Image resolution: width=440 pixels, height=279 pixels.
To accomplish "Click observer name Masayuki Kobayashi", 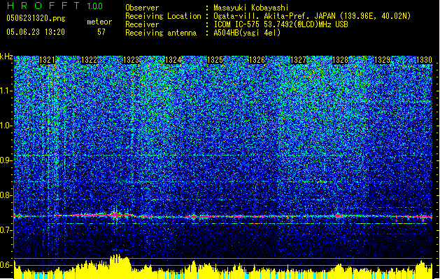I will point(251,8).
